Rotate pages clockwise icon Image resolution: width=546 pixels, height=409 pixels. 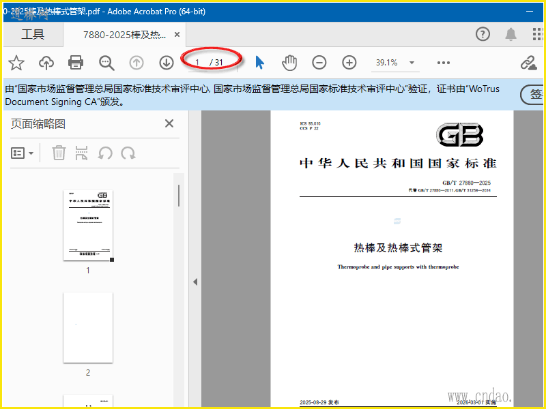(x=128, y=153)
